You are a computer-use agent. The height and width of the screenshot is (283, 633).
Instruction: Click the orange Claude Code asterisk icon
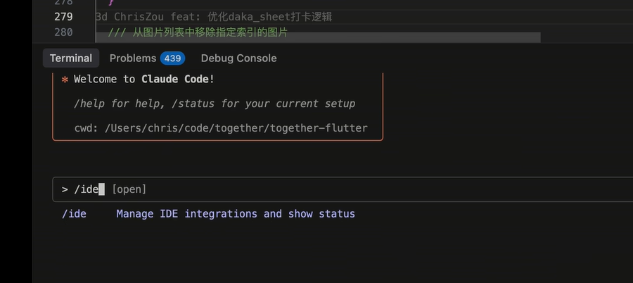pyautogui.click(x=65, y=80)
